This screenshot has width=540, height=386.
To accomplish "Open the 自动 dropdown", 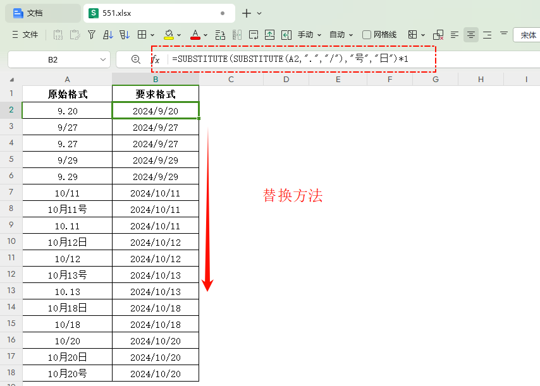I will tap(341, 35).
